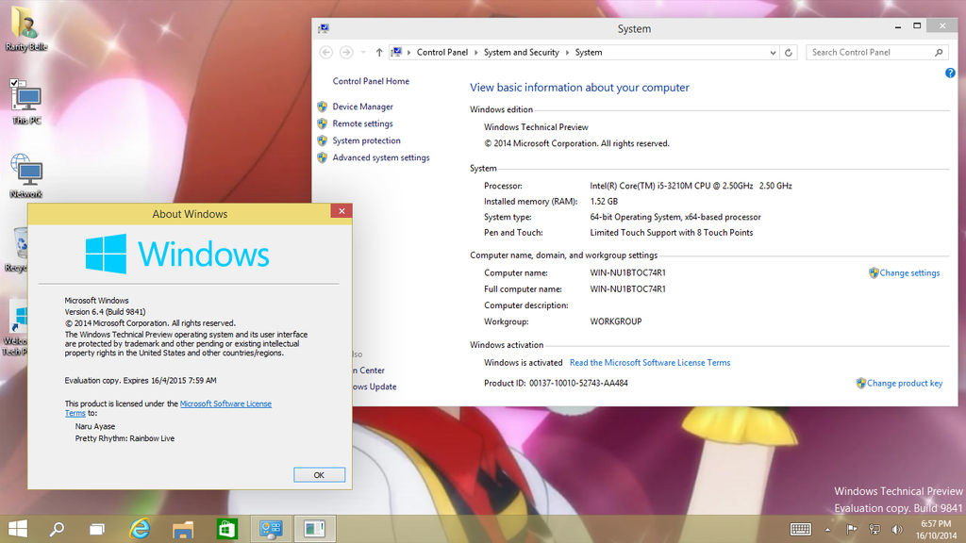The height and width of the screenshot is (543, 966).
Task: Open the partly hidden Windows Update link
Action: (375, 387)
